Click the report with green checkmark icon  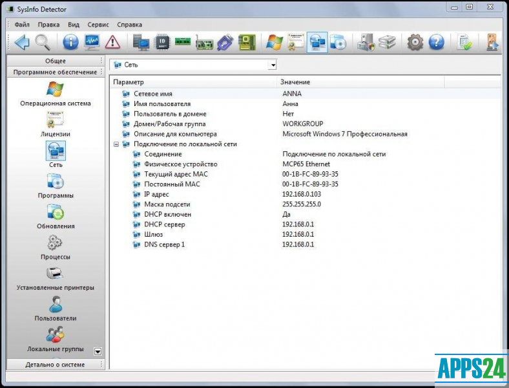(464, 42)
